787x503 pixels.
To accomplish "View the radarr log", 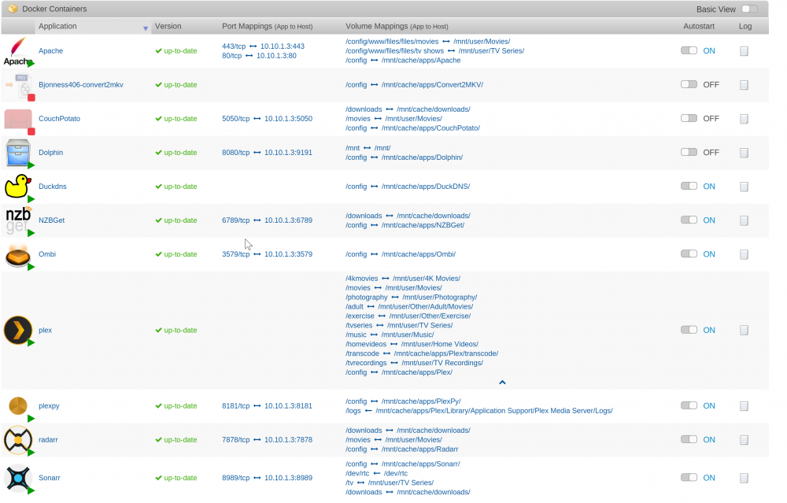I will pos(745,440).
